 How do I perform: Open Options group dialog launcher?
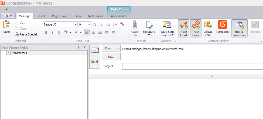(175, 41)
